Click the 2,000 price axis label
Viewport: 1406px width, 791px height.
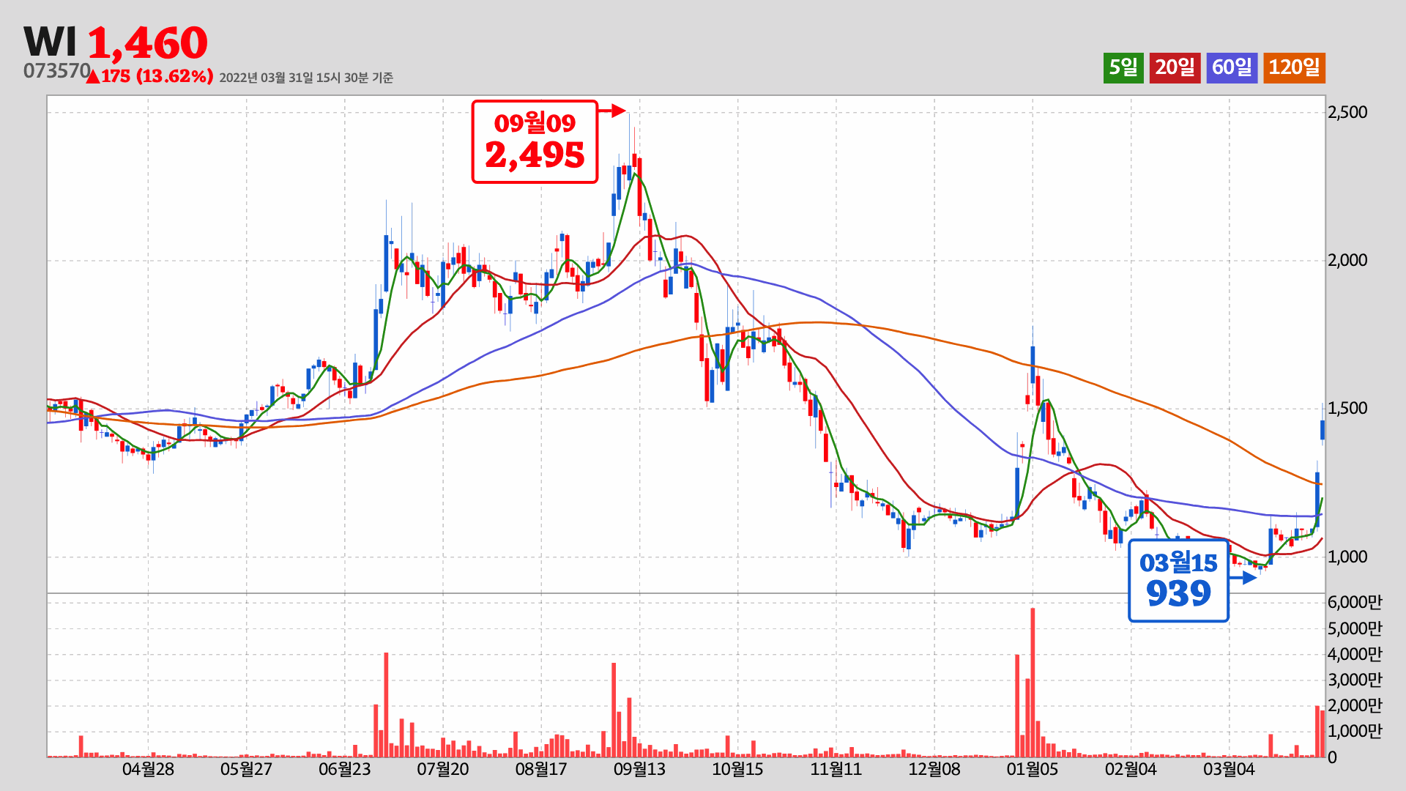tap(1347, 261)
